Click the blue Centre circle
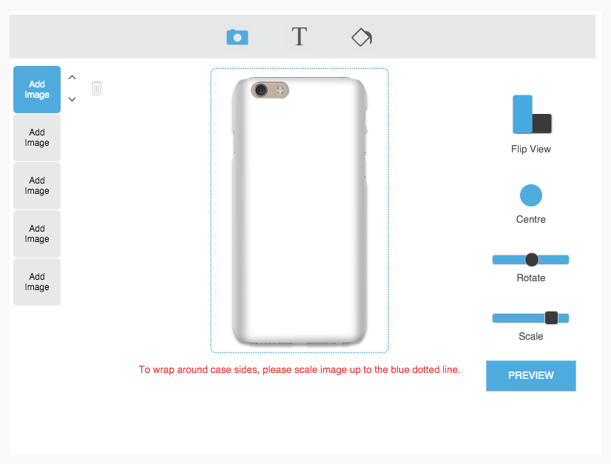 530,195
